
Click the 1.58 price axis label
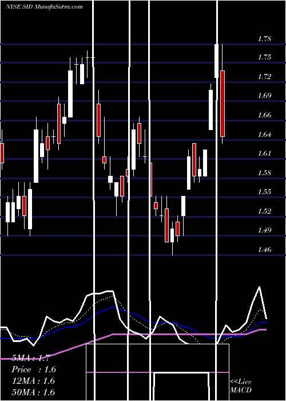pos(264,172)
